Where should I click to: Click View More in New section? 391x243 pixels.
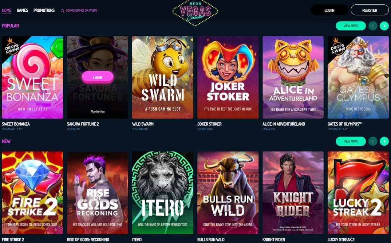coord(351,141)
